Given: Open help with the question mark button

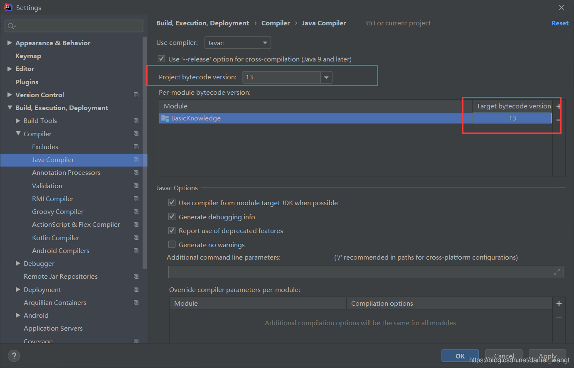Looking at the screenshot, I should pyautogui.click(x=14, y=356).
